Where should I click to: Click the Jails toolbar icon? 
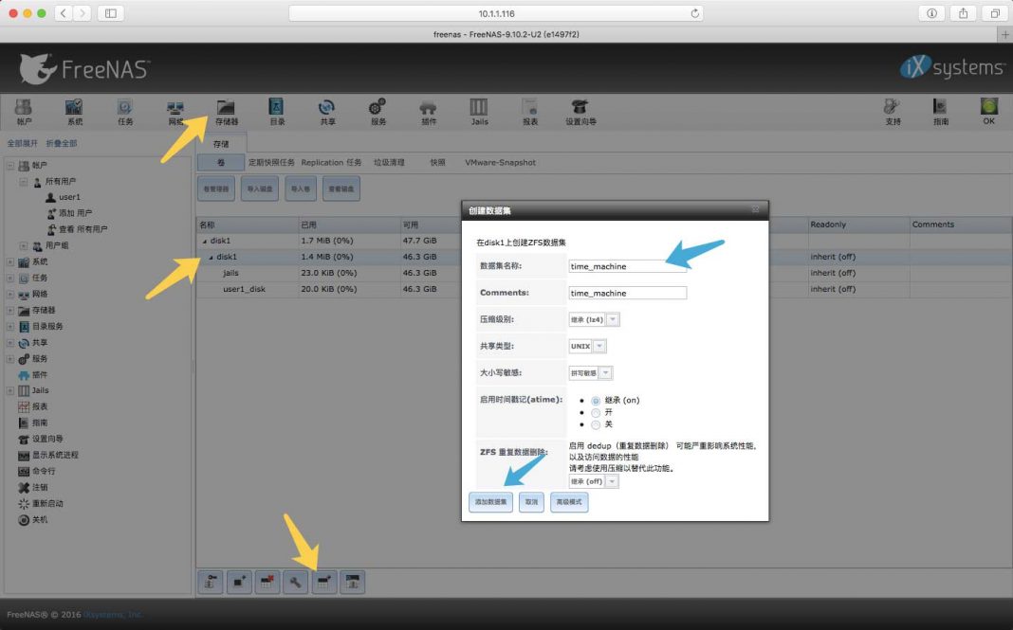pos(479,111)
